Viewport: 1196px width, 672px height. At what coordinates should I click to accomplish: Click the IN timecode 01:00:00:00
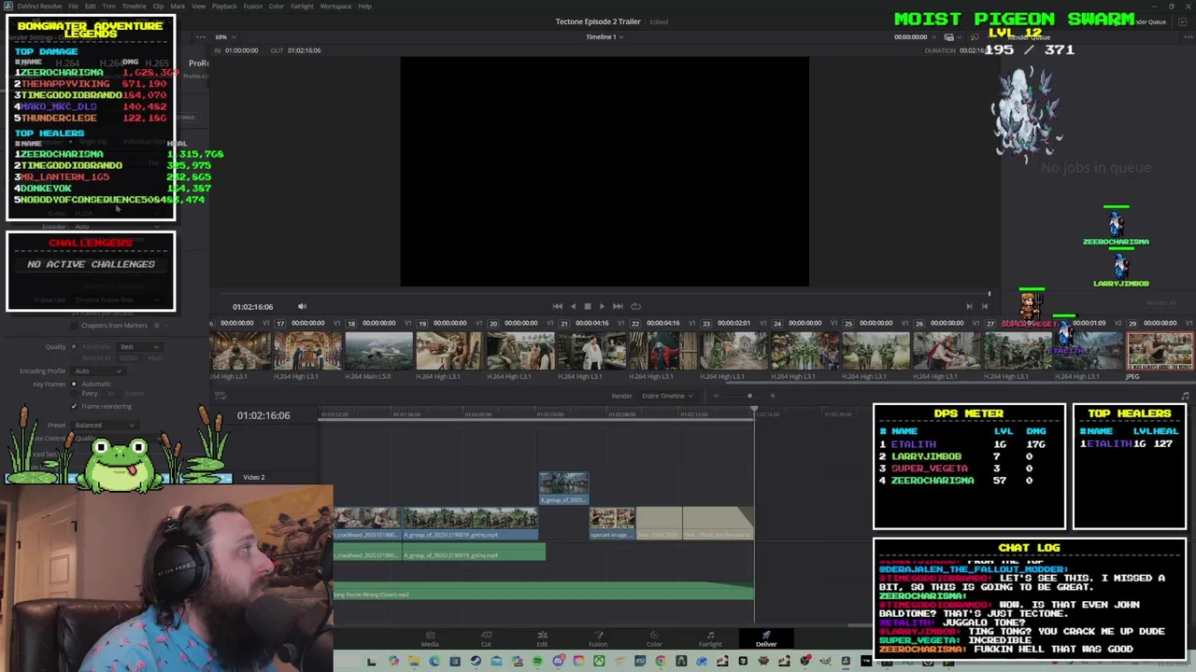241,50
